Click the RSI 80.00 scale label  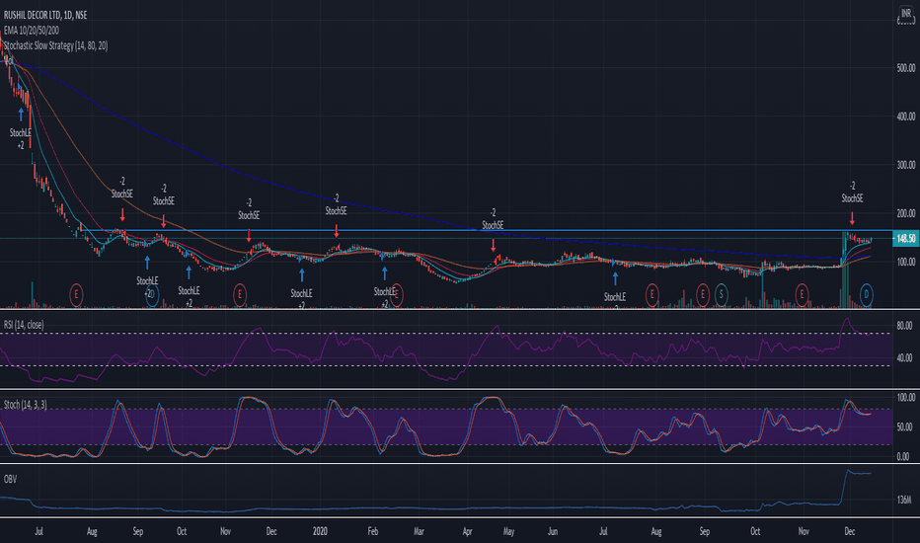click(x=904, y=325)
